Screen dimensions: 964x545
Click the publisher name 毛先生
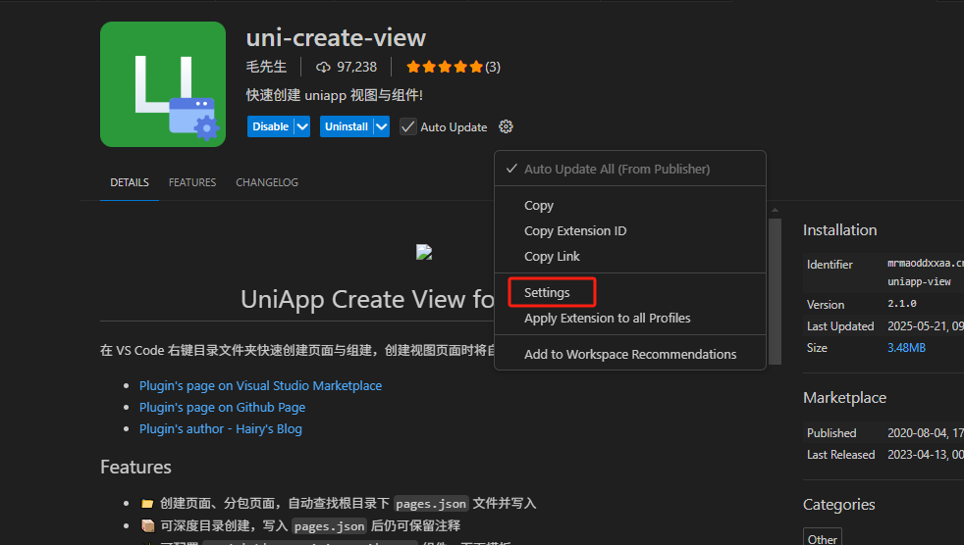pos(266,67)
